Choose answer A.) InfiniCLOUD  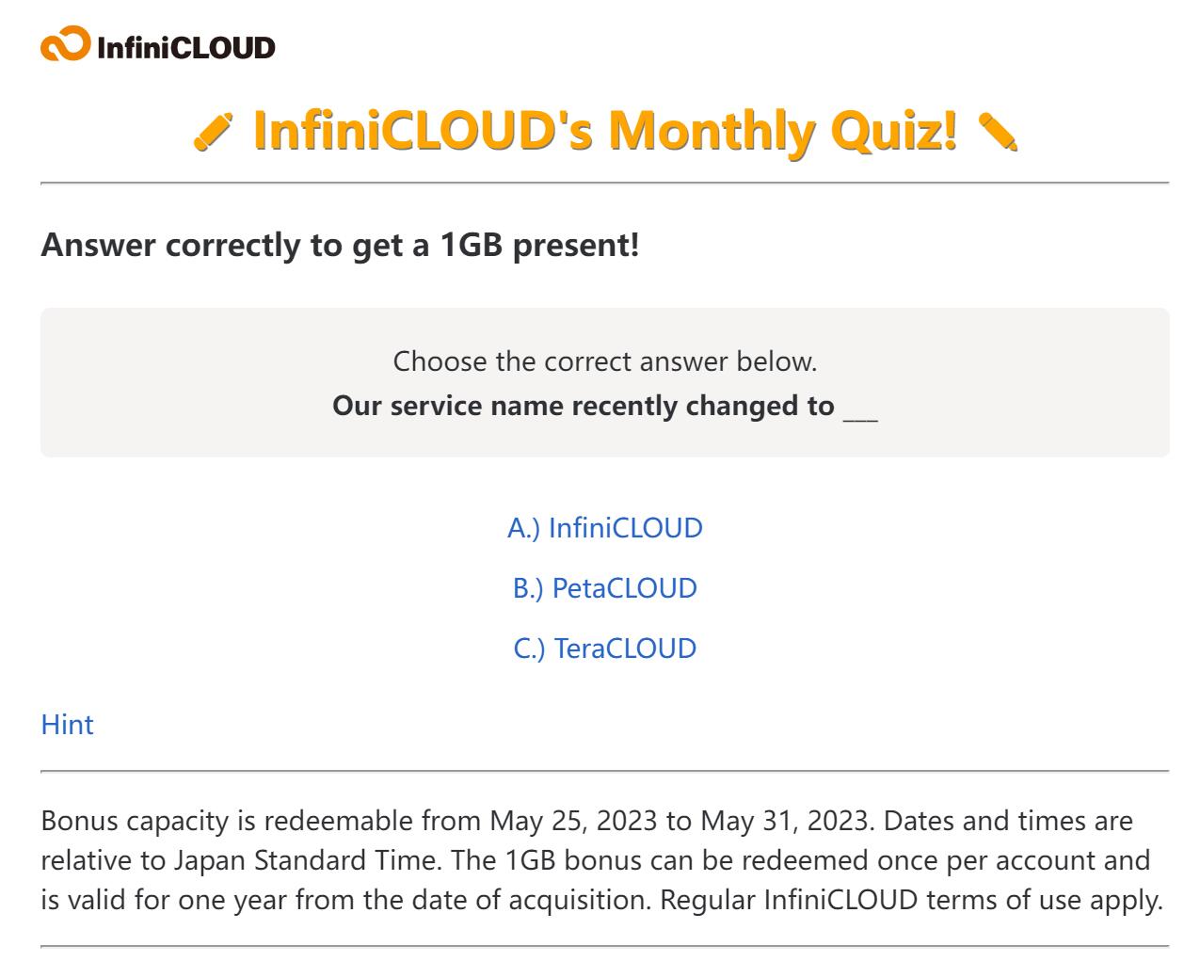coord(604,528)
